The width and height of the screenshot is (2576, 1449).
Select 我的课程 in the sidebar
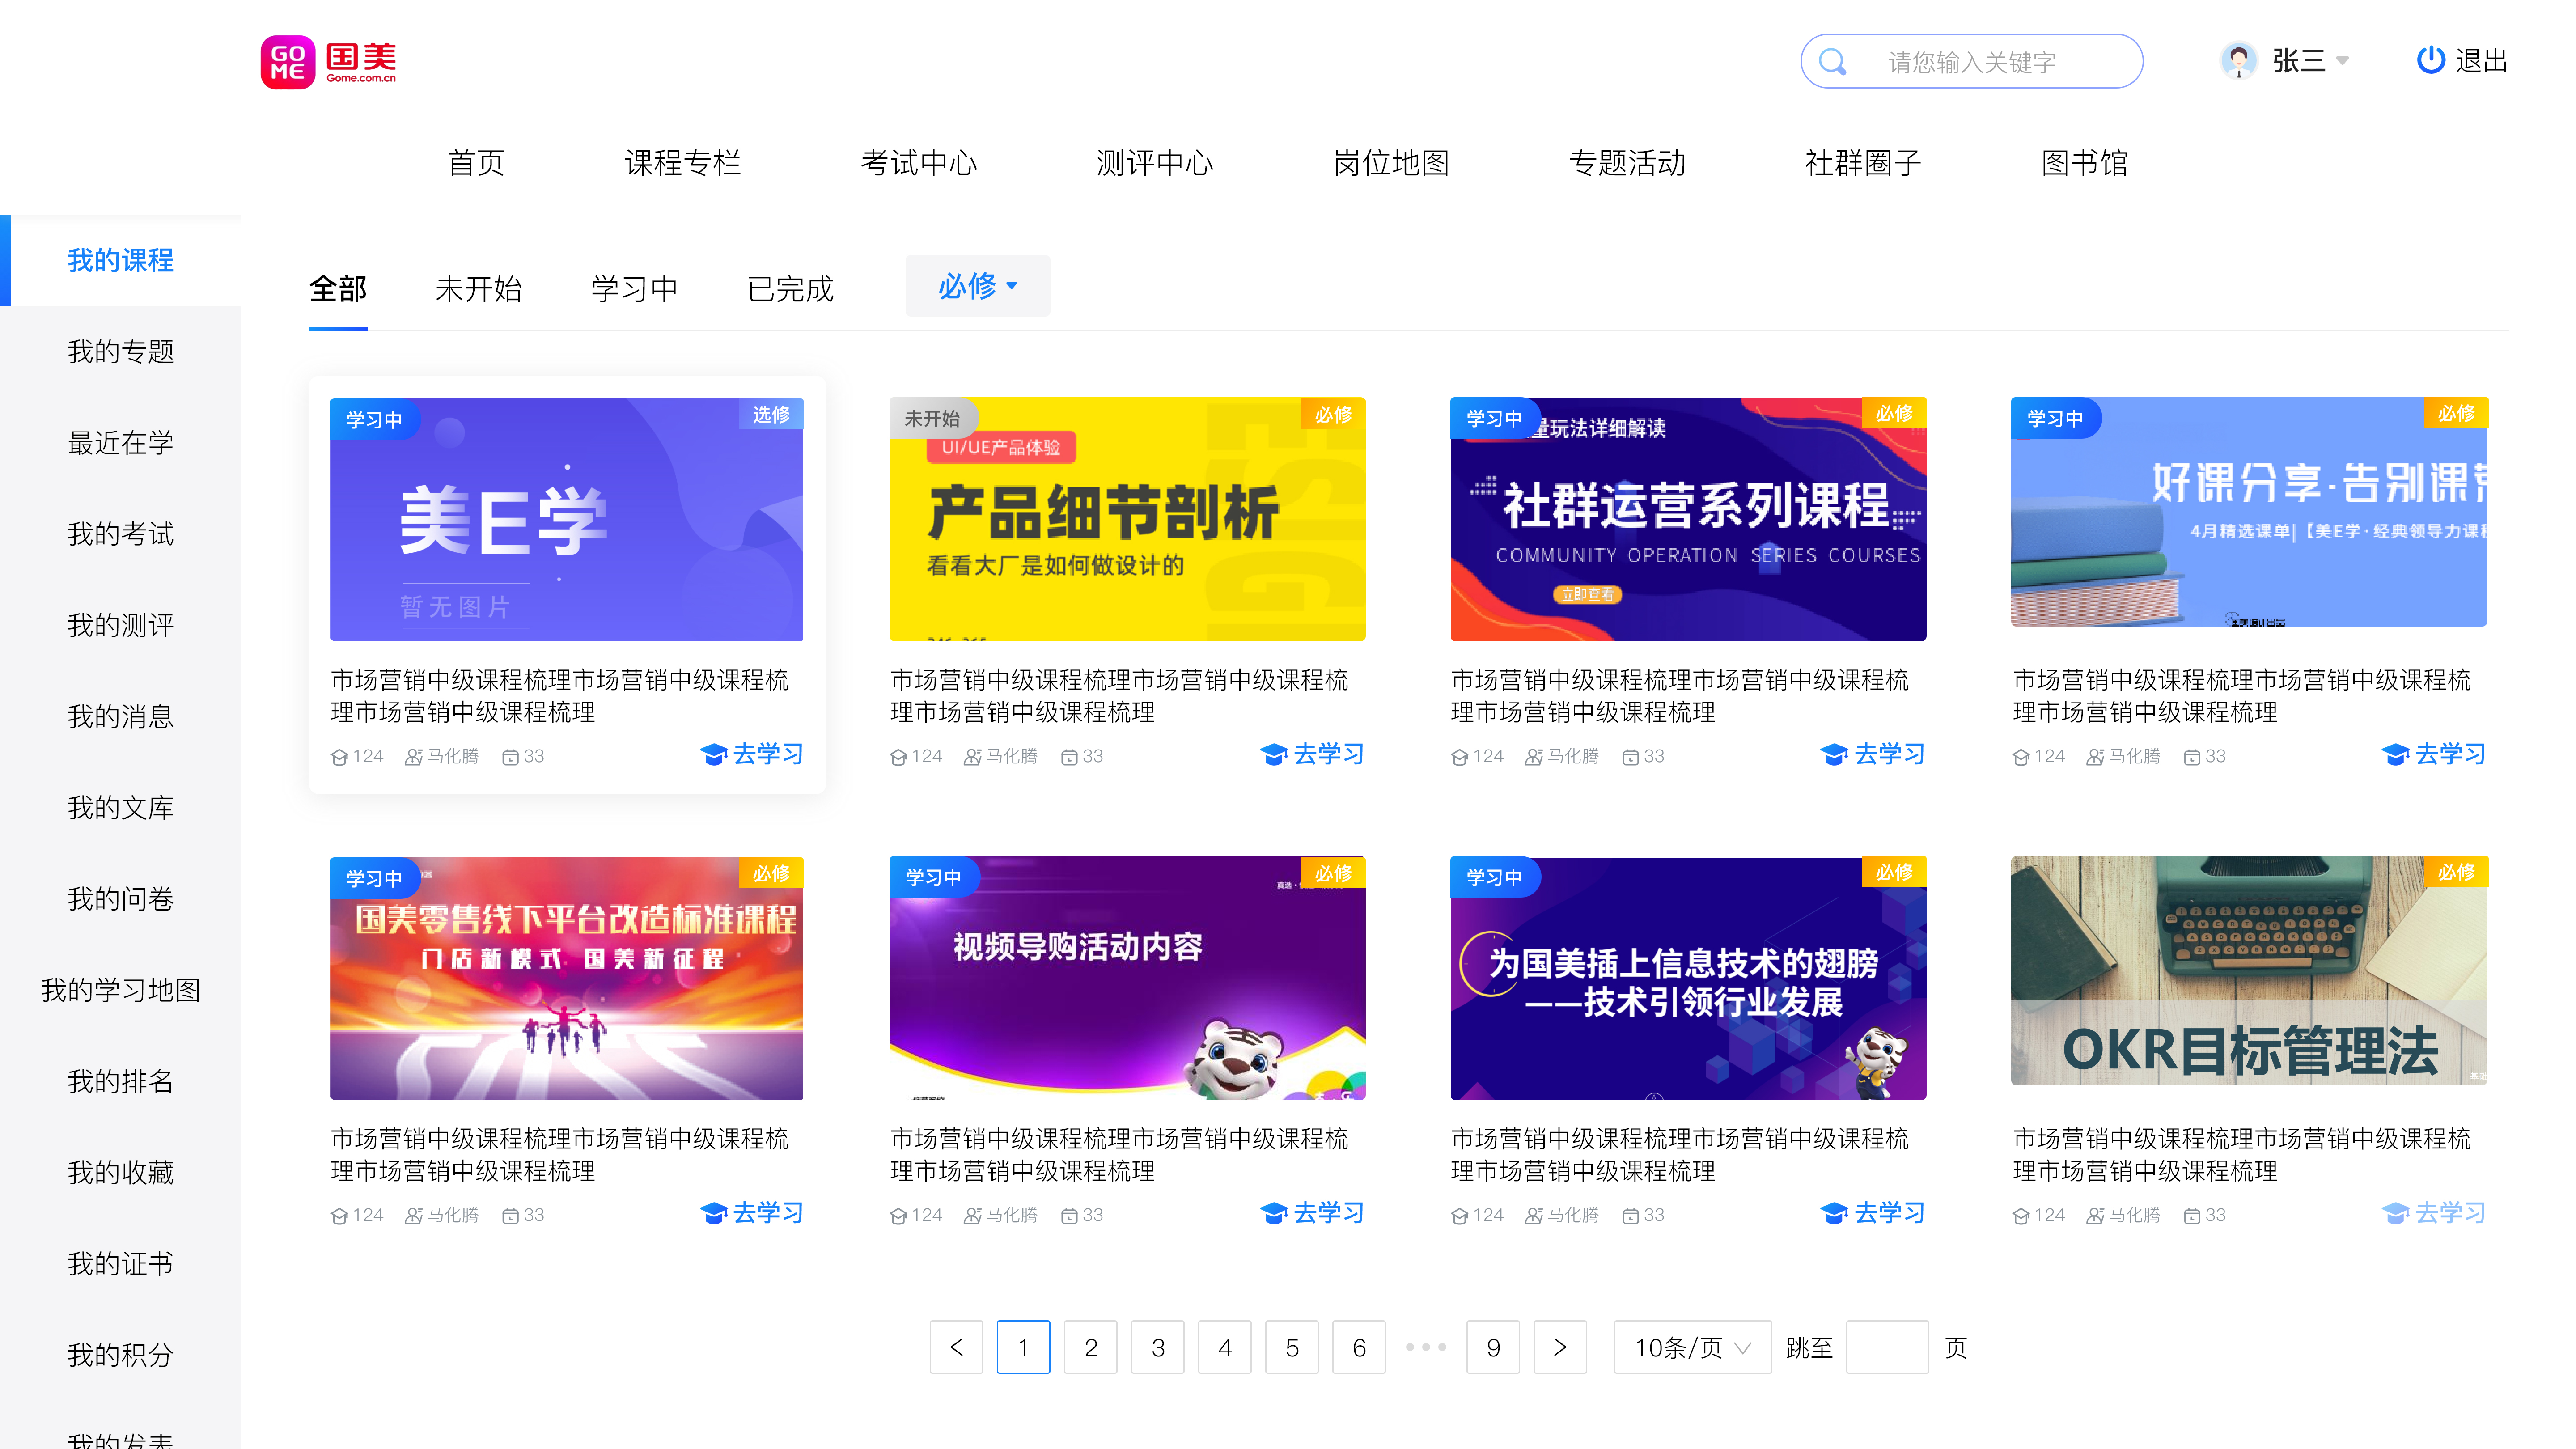point(121,260)
